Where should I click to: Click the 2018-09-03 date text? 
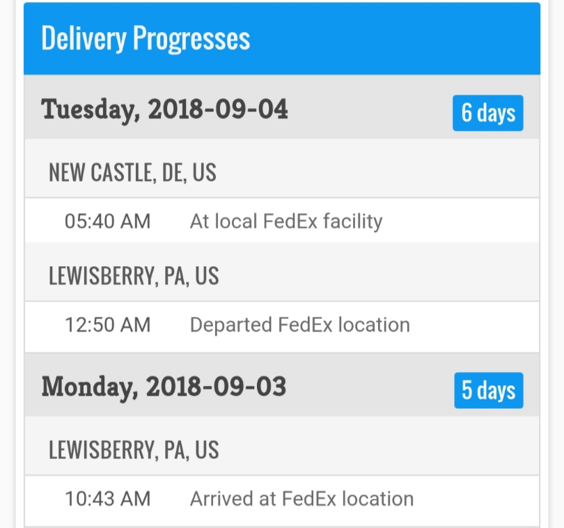point(216,387)
